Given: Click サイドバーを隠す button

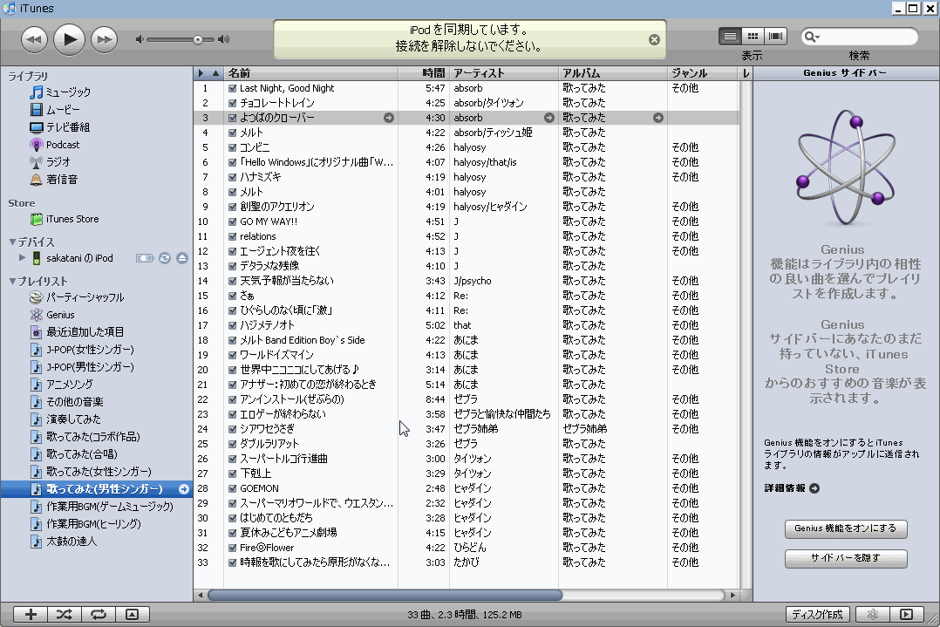Looking at the screenshot, I should point(846,558).
